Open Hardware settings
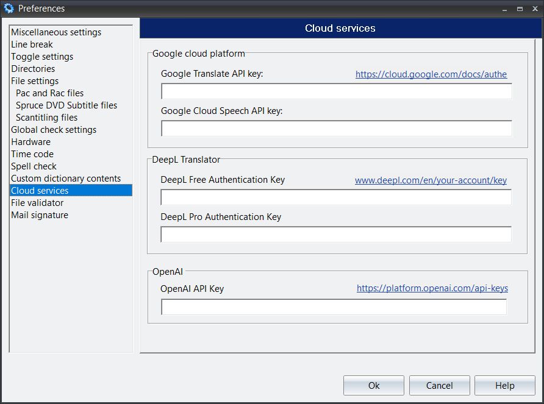This screenshot has height=404, width=544. [x=31, y=142]
